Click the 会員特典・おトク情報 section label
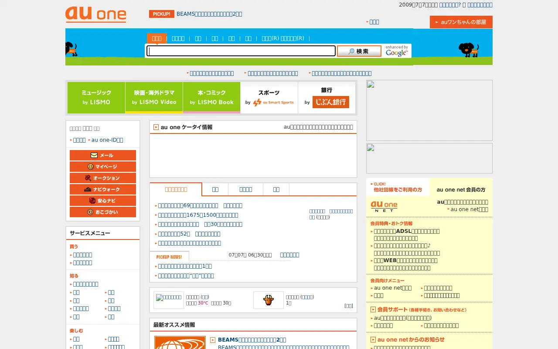This screenshot has height=349, width=558. [x=391, y=223]
